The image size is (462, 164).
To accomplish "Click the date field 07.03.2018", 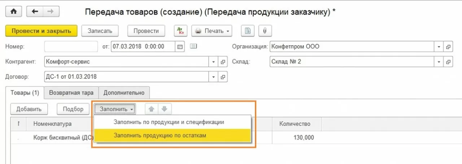I will coord(143,46).
